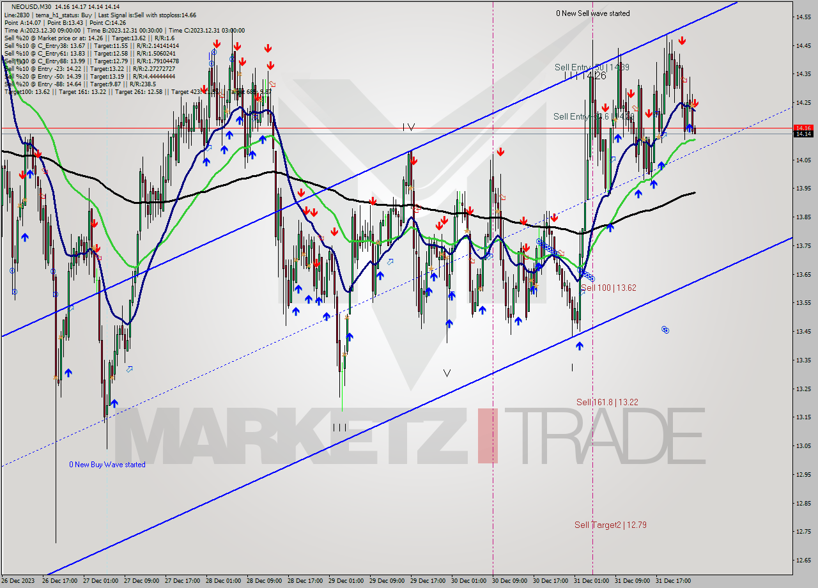The image size is (818, 588).
Task: Click the red 14.16 price tag on axis
Action: pyautogui.click(x=803, y=128)
